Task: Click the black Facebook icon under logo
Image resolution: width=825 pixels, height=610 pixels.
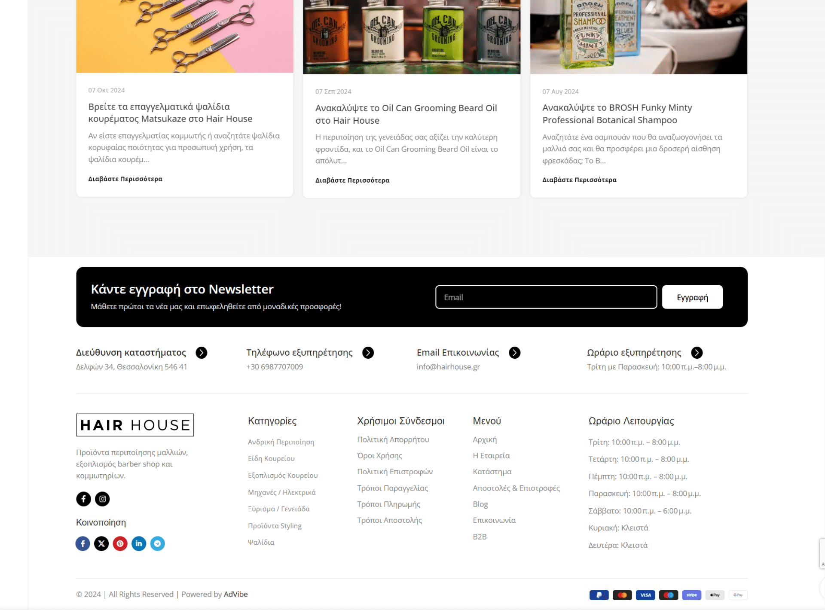Action: pyautogui.click(x=83, y=499)
